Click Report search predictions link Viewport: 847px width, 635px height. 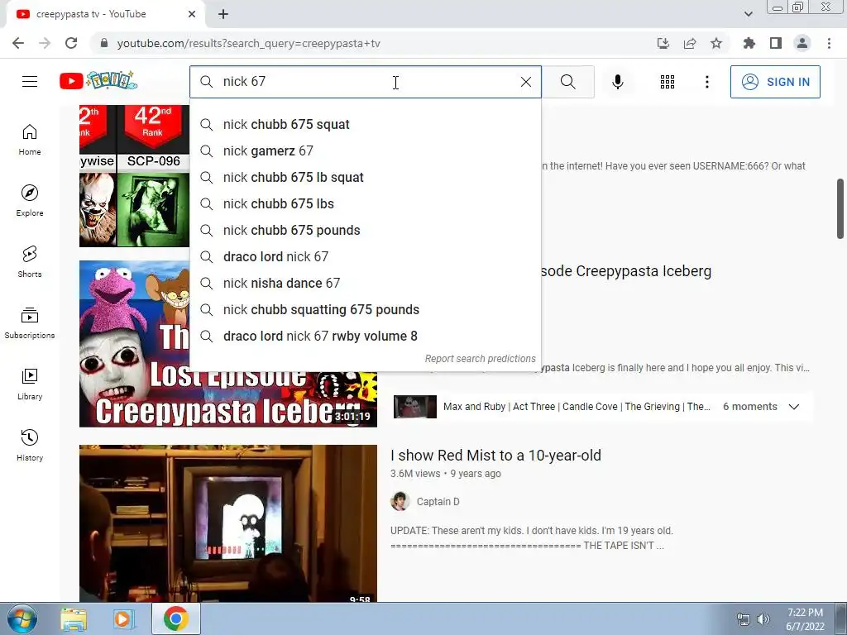[480, 359]
